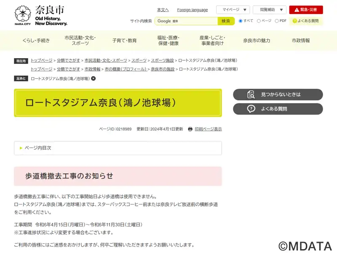Click 奈良市の施設 breadcrumb link
The height and width of the screenshot is (253, 337).
[x=163, y=69]
